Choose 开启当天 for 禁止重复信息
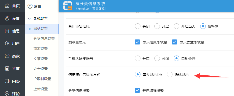This screenshot has width=234, height=96. (177, 26)
